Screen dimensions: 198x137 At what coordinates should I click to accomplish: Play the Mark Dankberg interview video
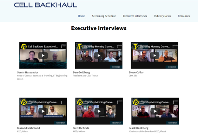coord(155,111)
